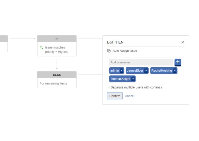Click the 'For remaining items' text

tap(53, 83)
